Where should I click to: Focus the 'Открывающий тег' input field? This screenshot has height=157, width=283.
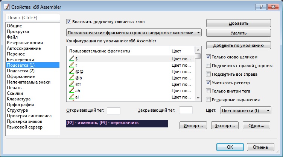(x=114, y=111)
